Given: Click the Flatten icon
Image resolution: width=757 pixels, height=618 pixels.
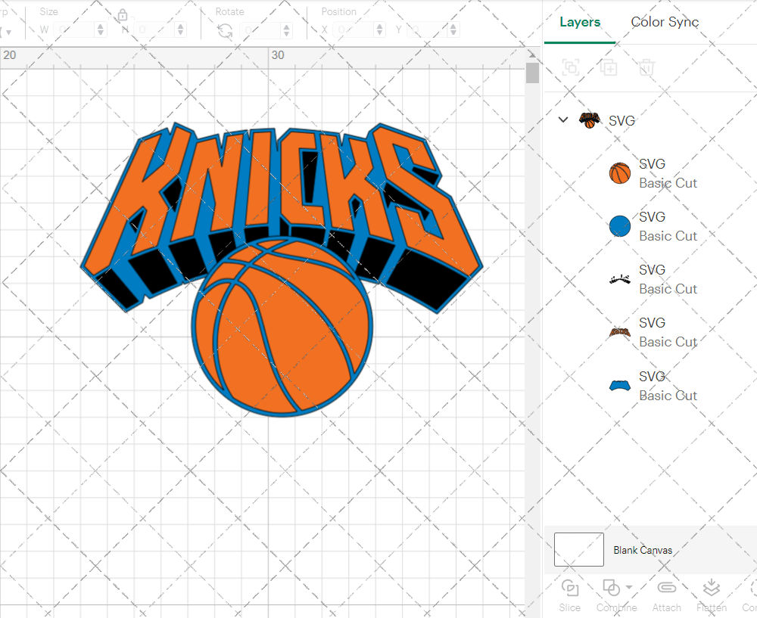Looking at the screenshot, I should (x=711, y=588).
